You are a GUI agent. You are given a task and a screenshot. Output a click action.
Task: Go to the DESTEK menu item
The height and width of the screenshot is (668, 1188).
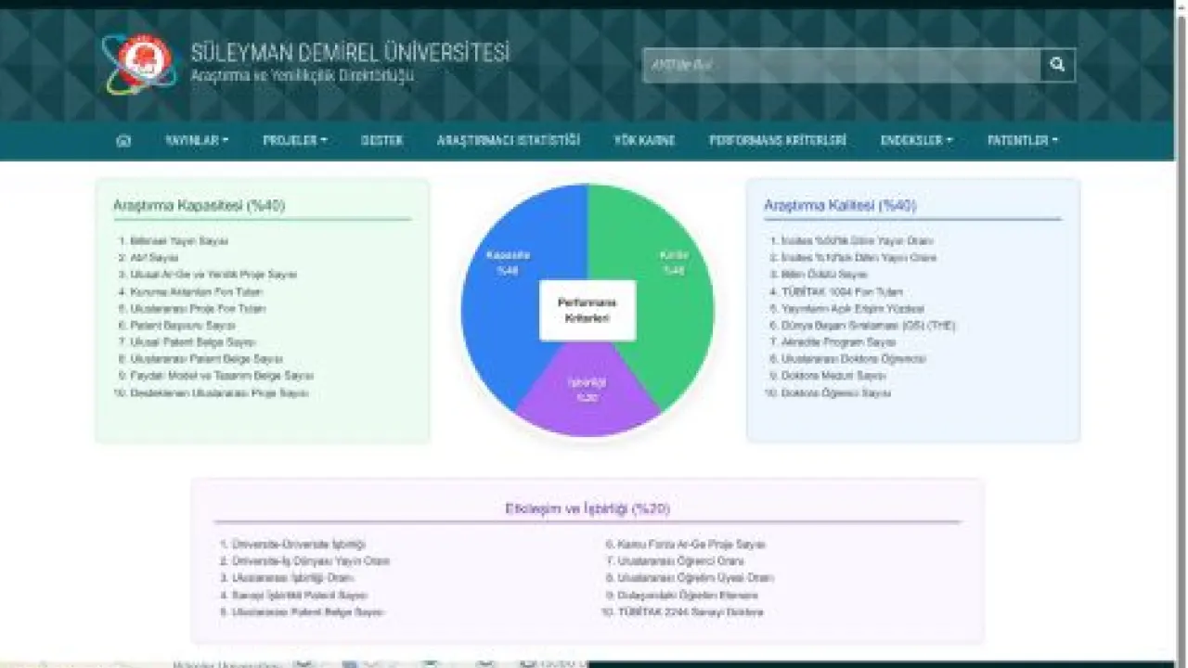[x=382, y=141]
